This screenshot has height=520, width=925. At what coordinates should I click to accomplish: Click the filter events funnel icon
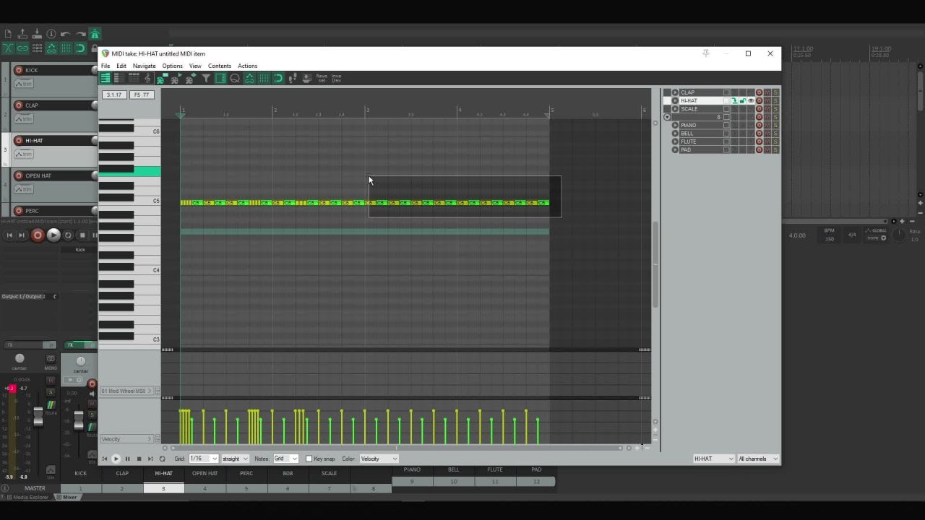[206, 78]
